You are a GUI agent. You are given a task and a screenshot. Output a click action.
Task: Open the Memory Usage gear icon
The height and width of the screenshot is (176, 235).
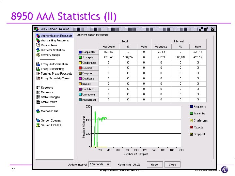(x=38, y=55)
